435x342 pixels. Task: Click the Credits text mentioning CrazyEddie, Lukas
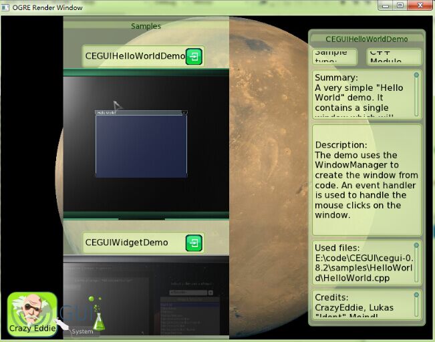pyautogui.click(x=354, y=307)
